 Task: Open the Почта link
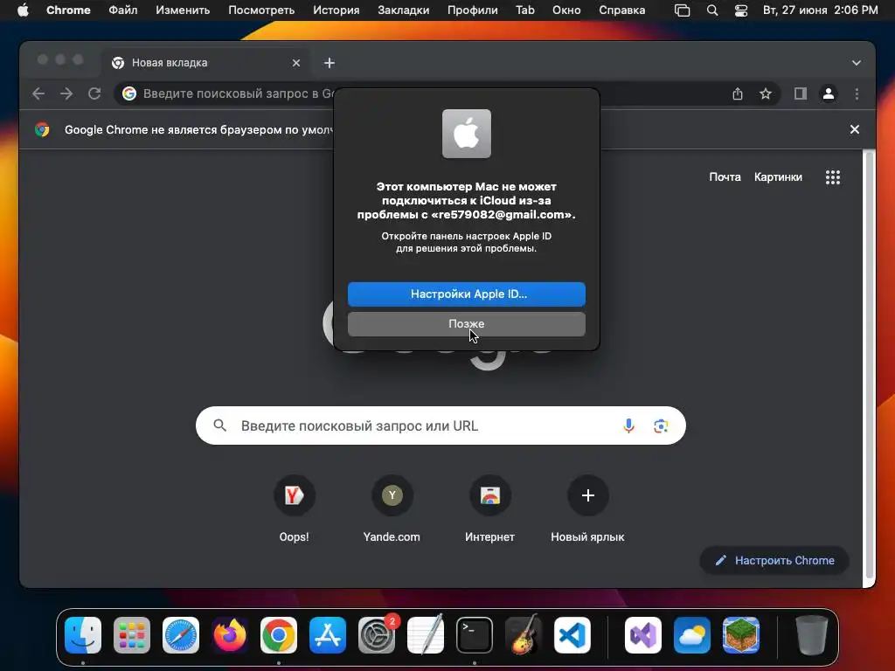coord(725,177)
